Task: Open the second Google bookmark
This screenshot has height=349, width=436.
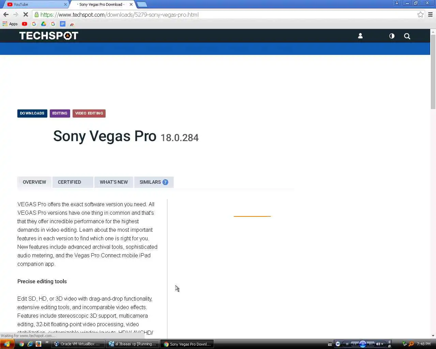Action: tap(53, 24)
